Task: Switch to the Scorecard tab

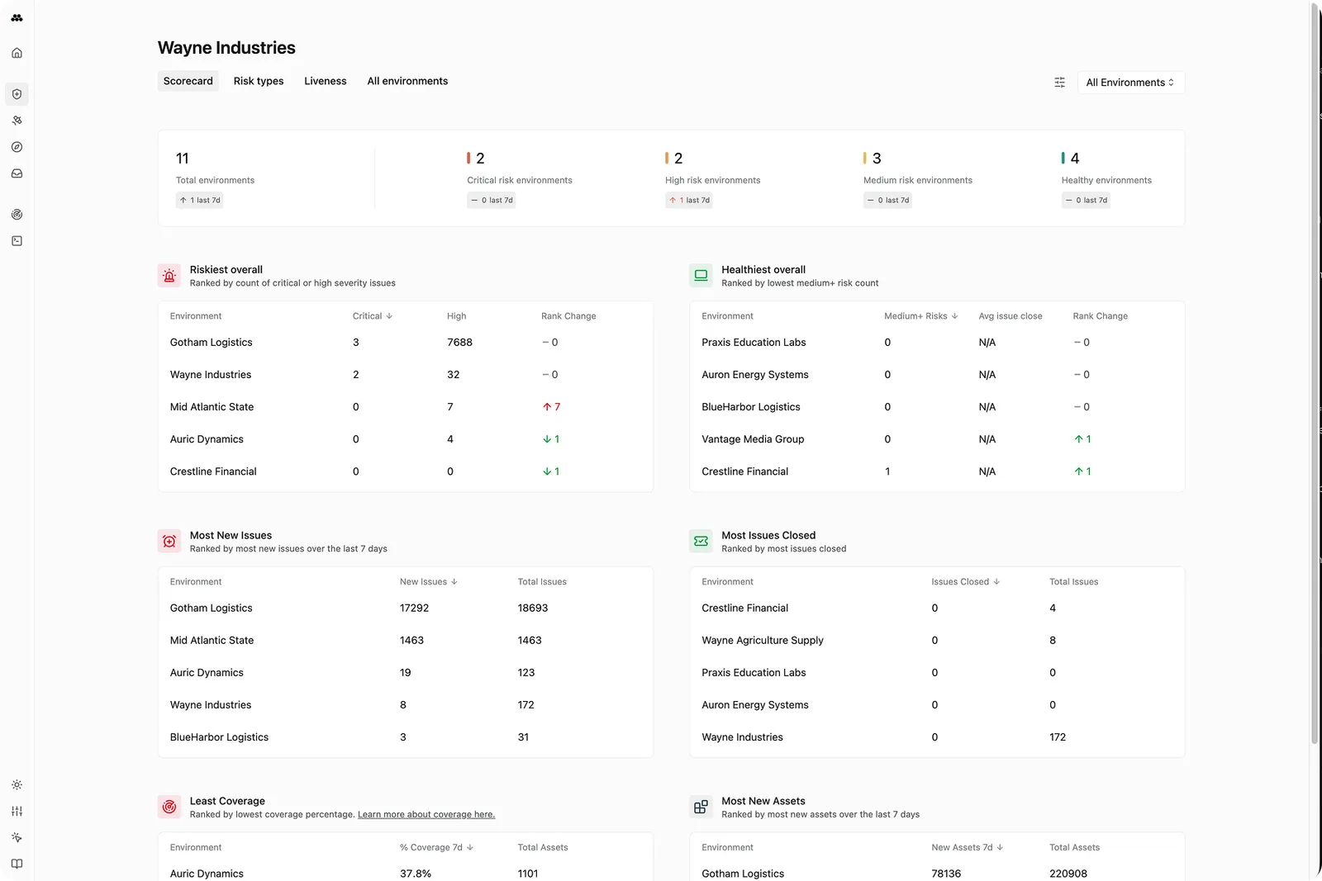Action: click(188, 81)
